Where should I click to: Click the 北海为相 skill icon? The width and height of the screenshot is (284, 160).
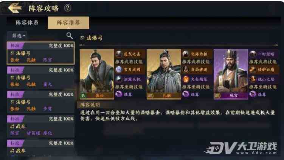(186, 54)
